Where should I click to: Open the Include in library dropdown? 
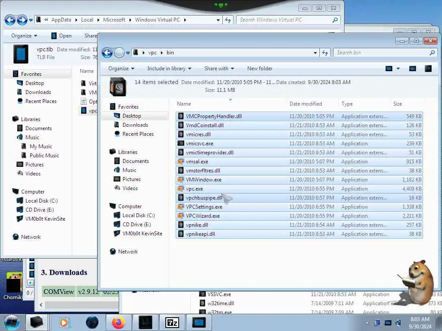pos(169,69)
